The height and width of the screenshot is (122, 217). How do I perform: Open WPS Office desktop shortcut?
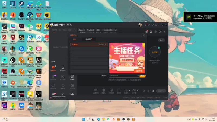[x=39, y=16]
